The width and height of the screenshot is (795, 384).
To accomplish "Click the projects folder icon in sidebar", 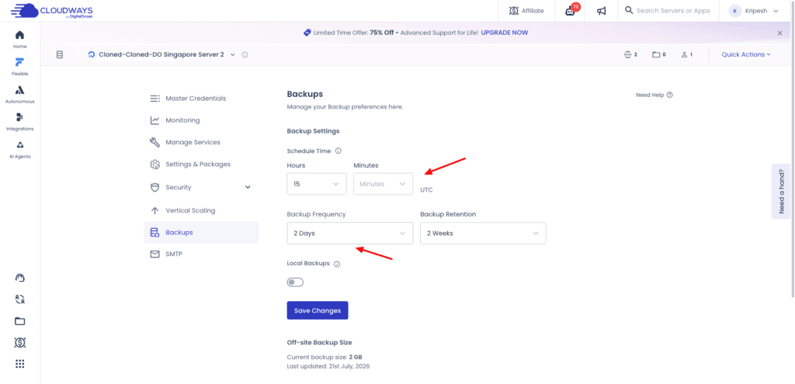I will click(x=19, y=321).
